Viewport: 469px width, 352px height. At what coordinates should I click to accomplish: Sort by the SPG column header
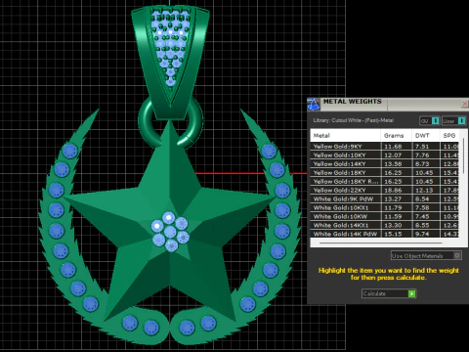click(449, 135)
